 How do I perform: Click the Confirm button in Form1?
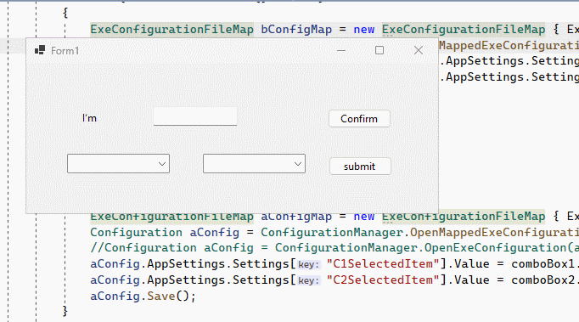(359, 119)
